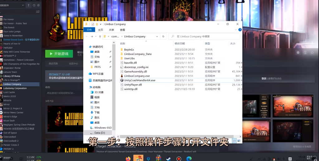This screenshot has height=161, width=319.
Task: Open the orange Mars battle screenshot thumbnail
Action: [x=292, y=106]
